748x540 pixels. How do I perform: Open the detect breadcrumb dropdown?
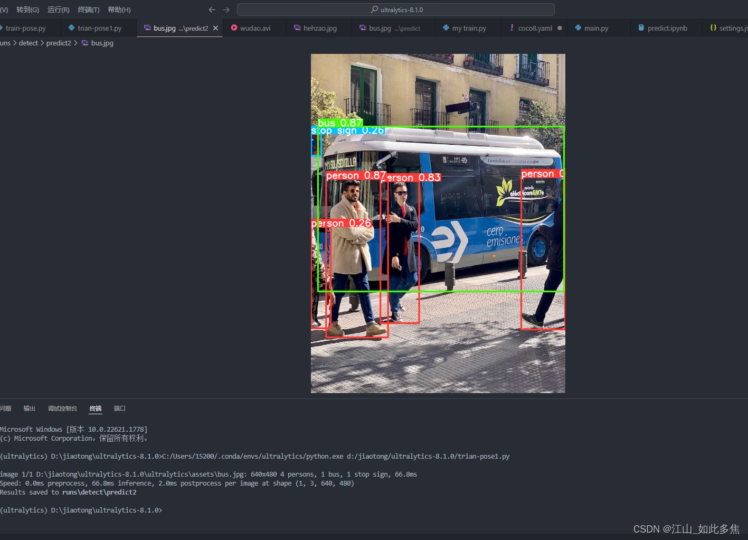pos(28,43)
